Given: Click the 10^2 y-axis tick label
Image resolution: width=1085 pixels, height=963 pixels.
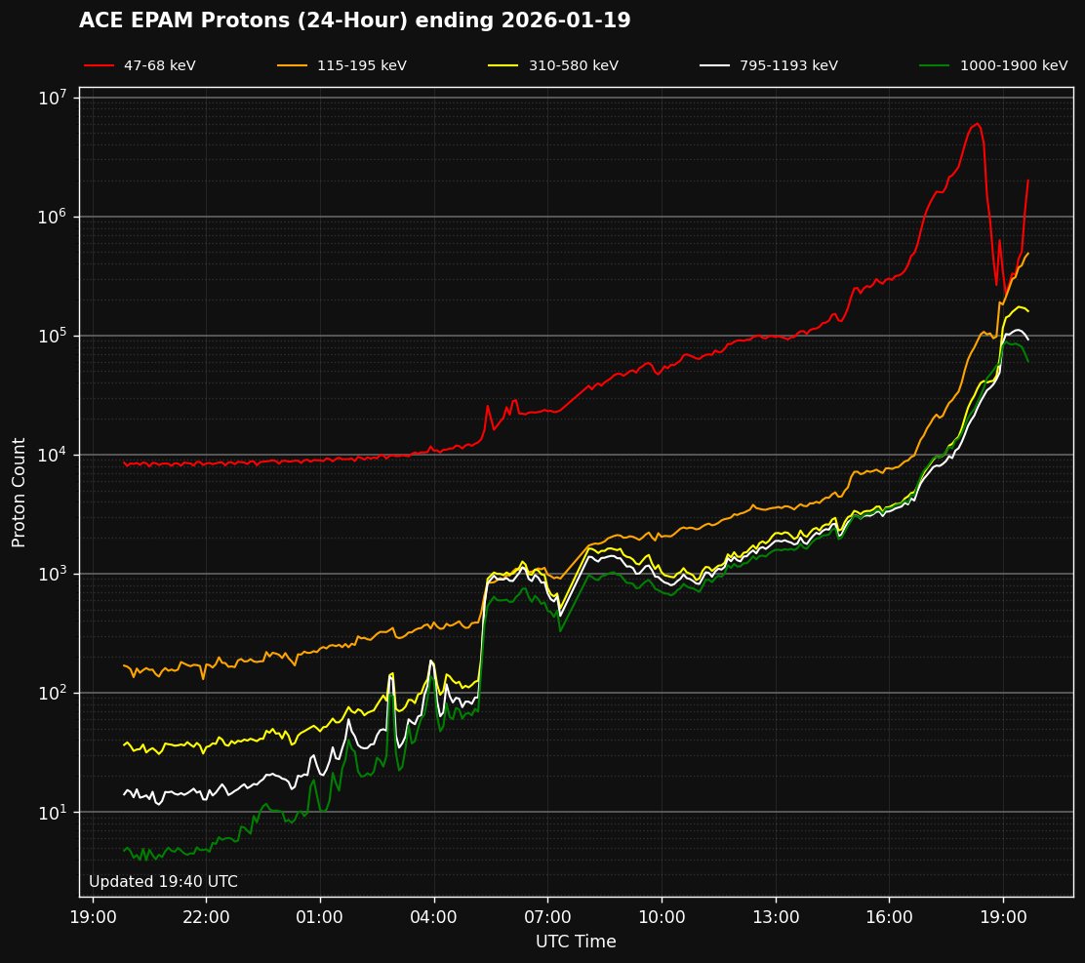Looking at the screenshot, I should [53, 693].
